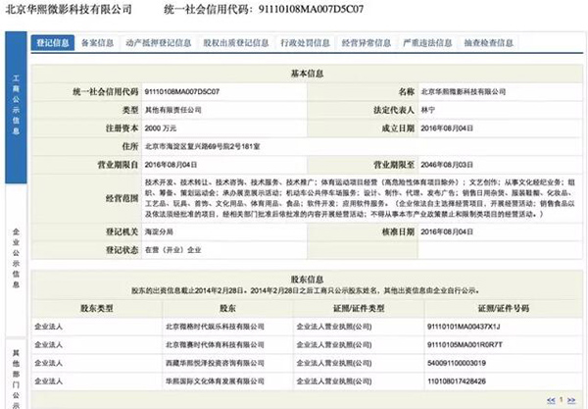Click legal representative name 林宁

tap(428, 110)
